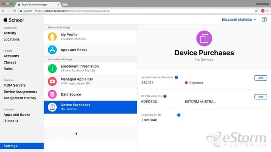Click the My Profile avatar icon
This screenshot has width=271, height=152.
(x=52, y=37)
